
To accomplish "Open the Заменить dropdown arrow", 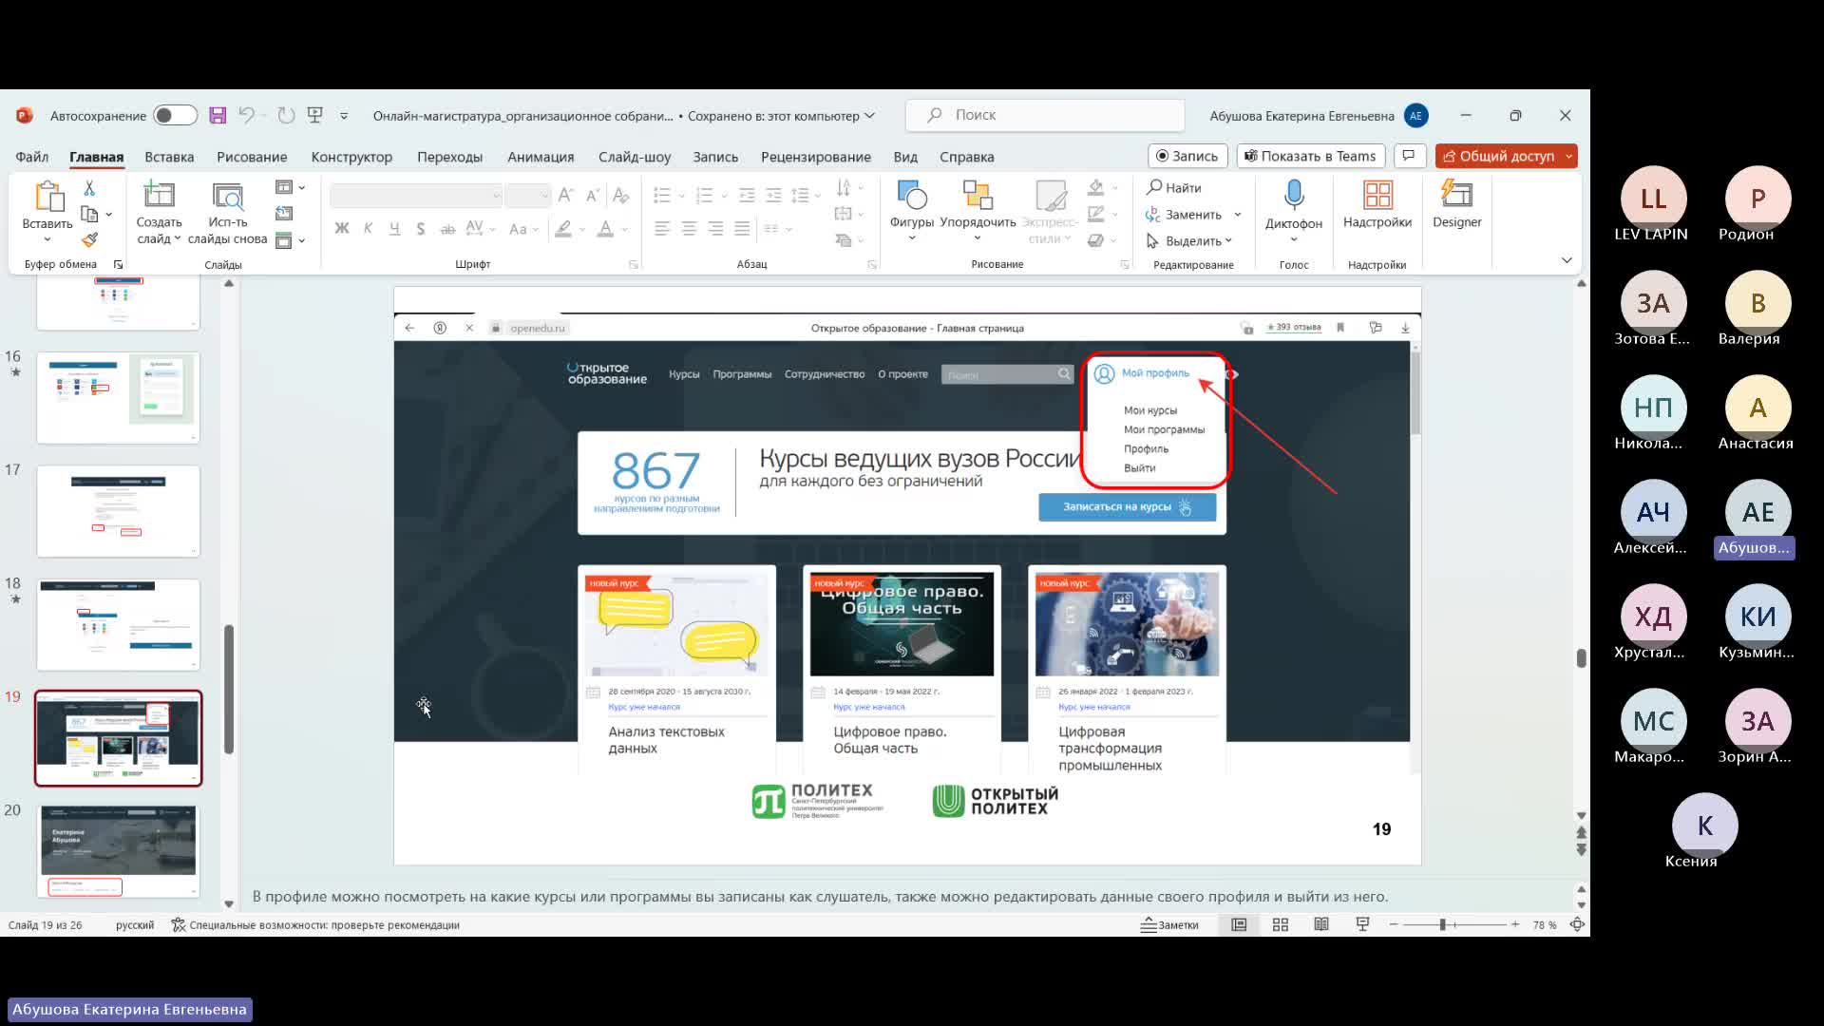I will click(x=1238, y=215).
